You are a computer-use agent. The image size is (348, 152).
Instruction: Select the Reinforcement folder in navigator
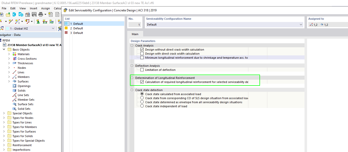(x=22, y=145)
